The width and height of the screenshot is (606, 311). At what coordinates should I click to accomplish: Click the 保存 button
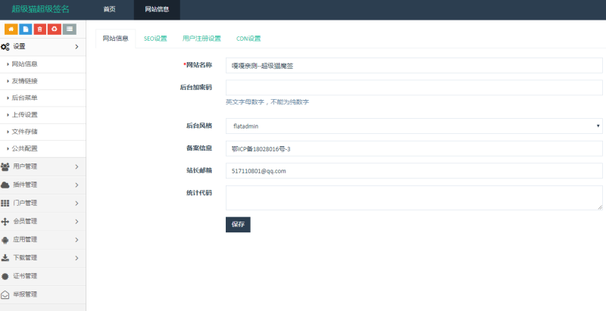238,225
